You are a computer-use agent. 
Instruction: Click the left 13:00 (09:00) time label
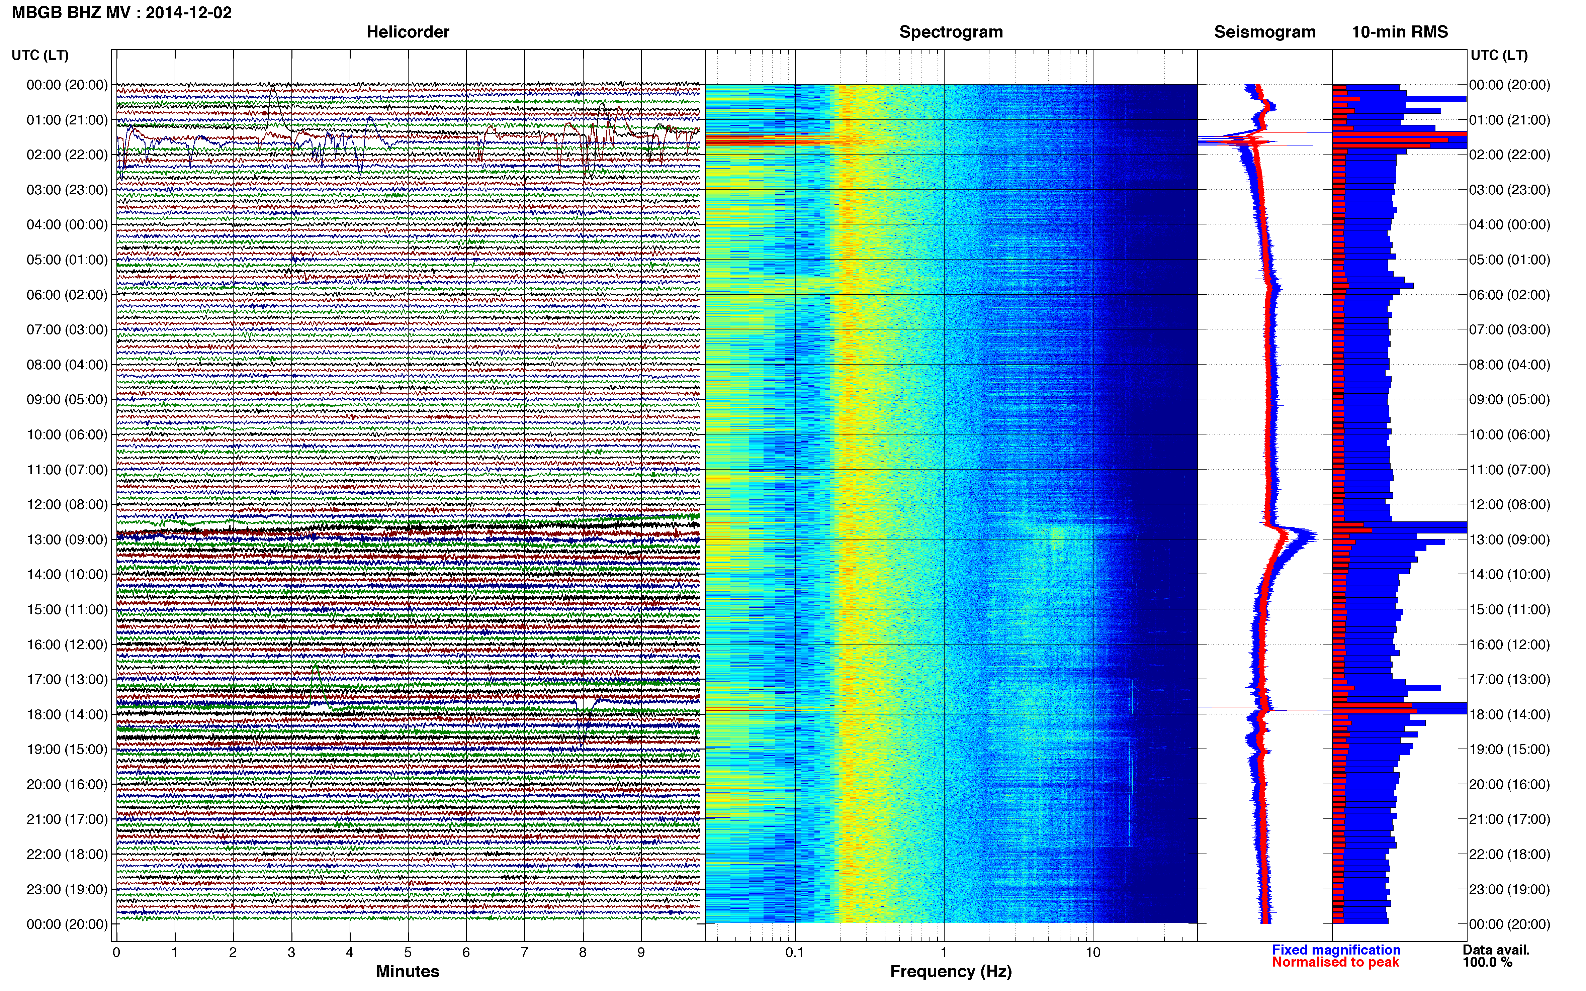click(67, 539)
